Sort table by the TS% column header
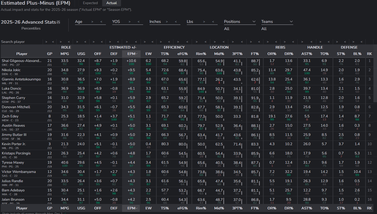 [165, 54]
